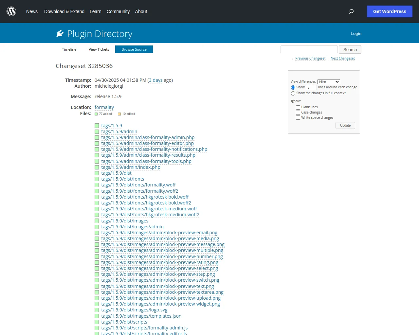Viewport: 419px width, 335px height.
Task: Open the search magnifier icon in header
Action: click(351, 11)
